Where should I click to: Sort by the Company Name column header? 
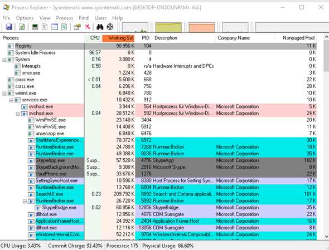pos(245,38)
